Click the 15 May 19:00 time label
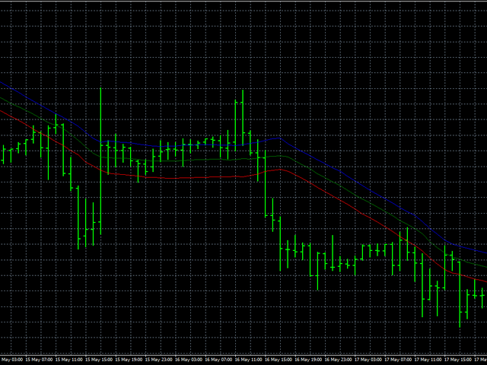This screenshot has width=487, height=365. tap(129, 360)
